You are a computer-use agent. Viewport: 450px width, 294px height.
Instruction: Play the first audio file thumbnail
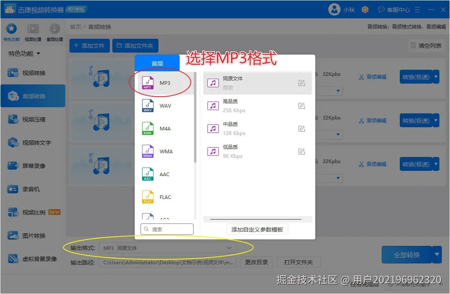(101, 77)
